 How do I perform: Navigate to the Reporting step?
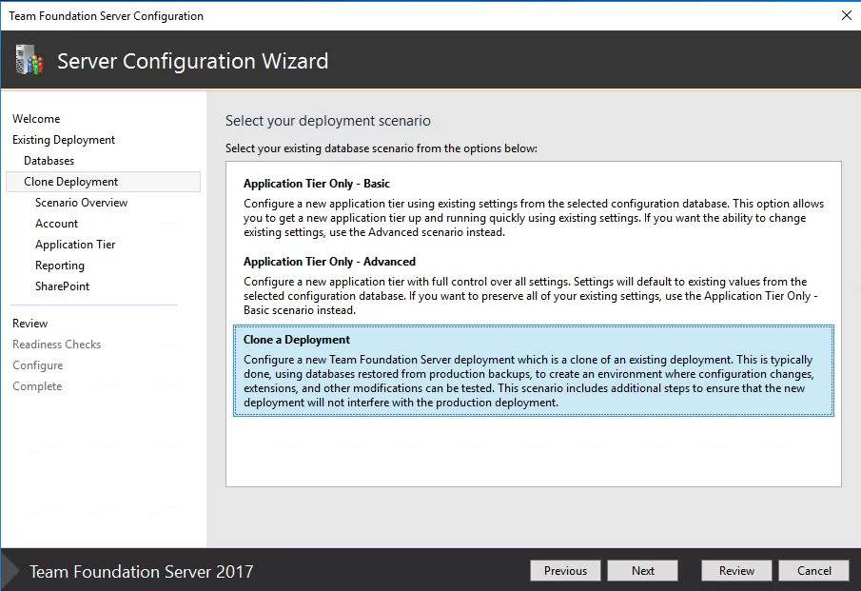coord(60,266)
